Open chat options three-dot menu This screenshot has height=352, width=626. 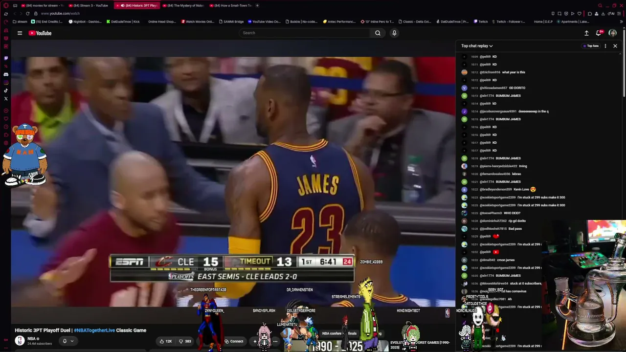coord(605,46)
